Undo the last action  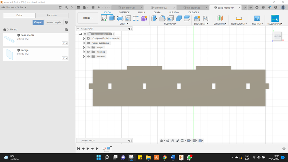pos(99,7)
